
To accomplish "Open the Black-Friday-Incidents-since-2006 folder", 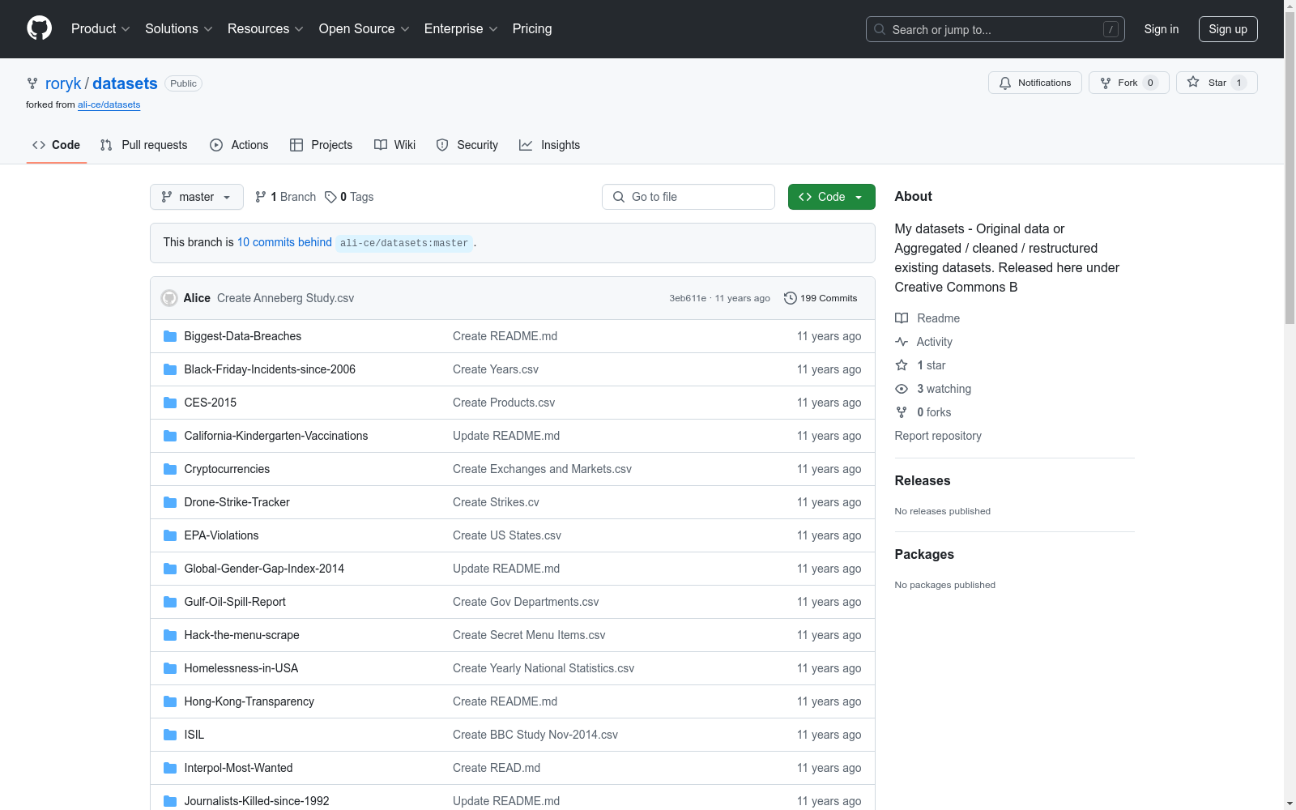I will pos(270,369).
